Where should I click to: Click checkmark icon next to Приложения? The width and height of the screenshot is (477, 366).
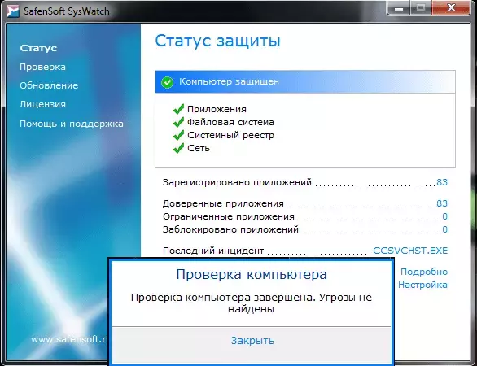[178, 109]
